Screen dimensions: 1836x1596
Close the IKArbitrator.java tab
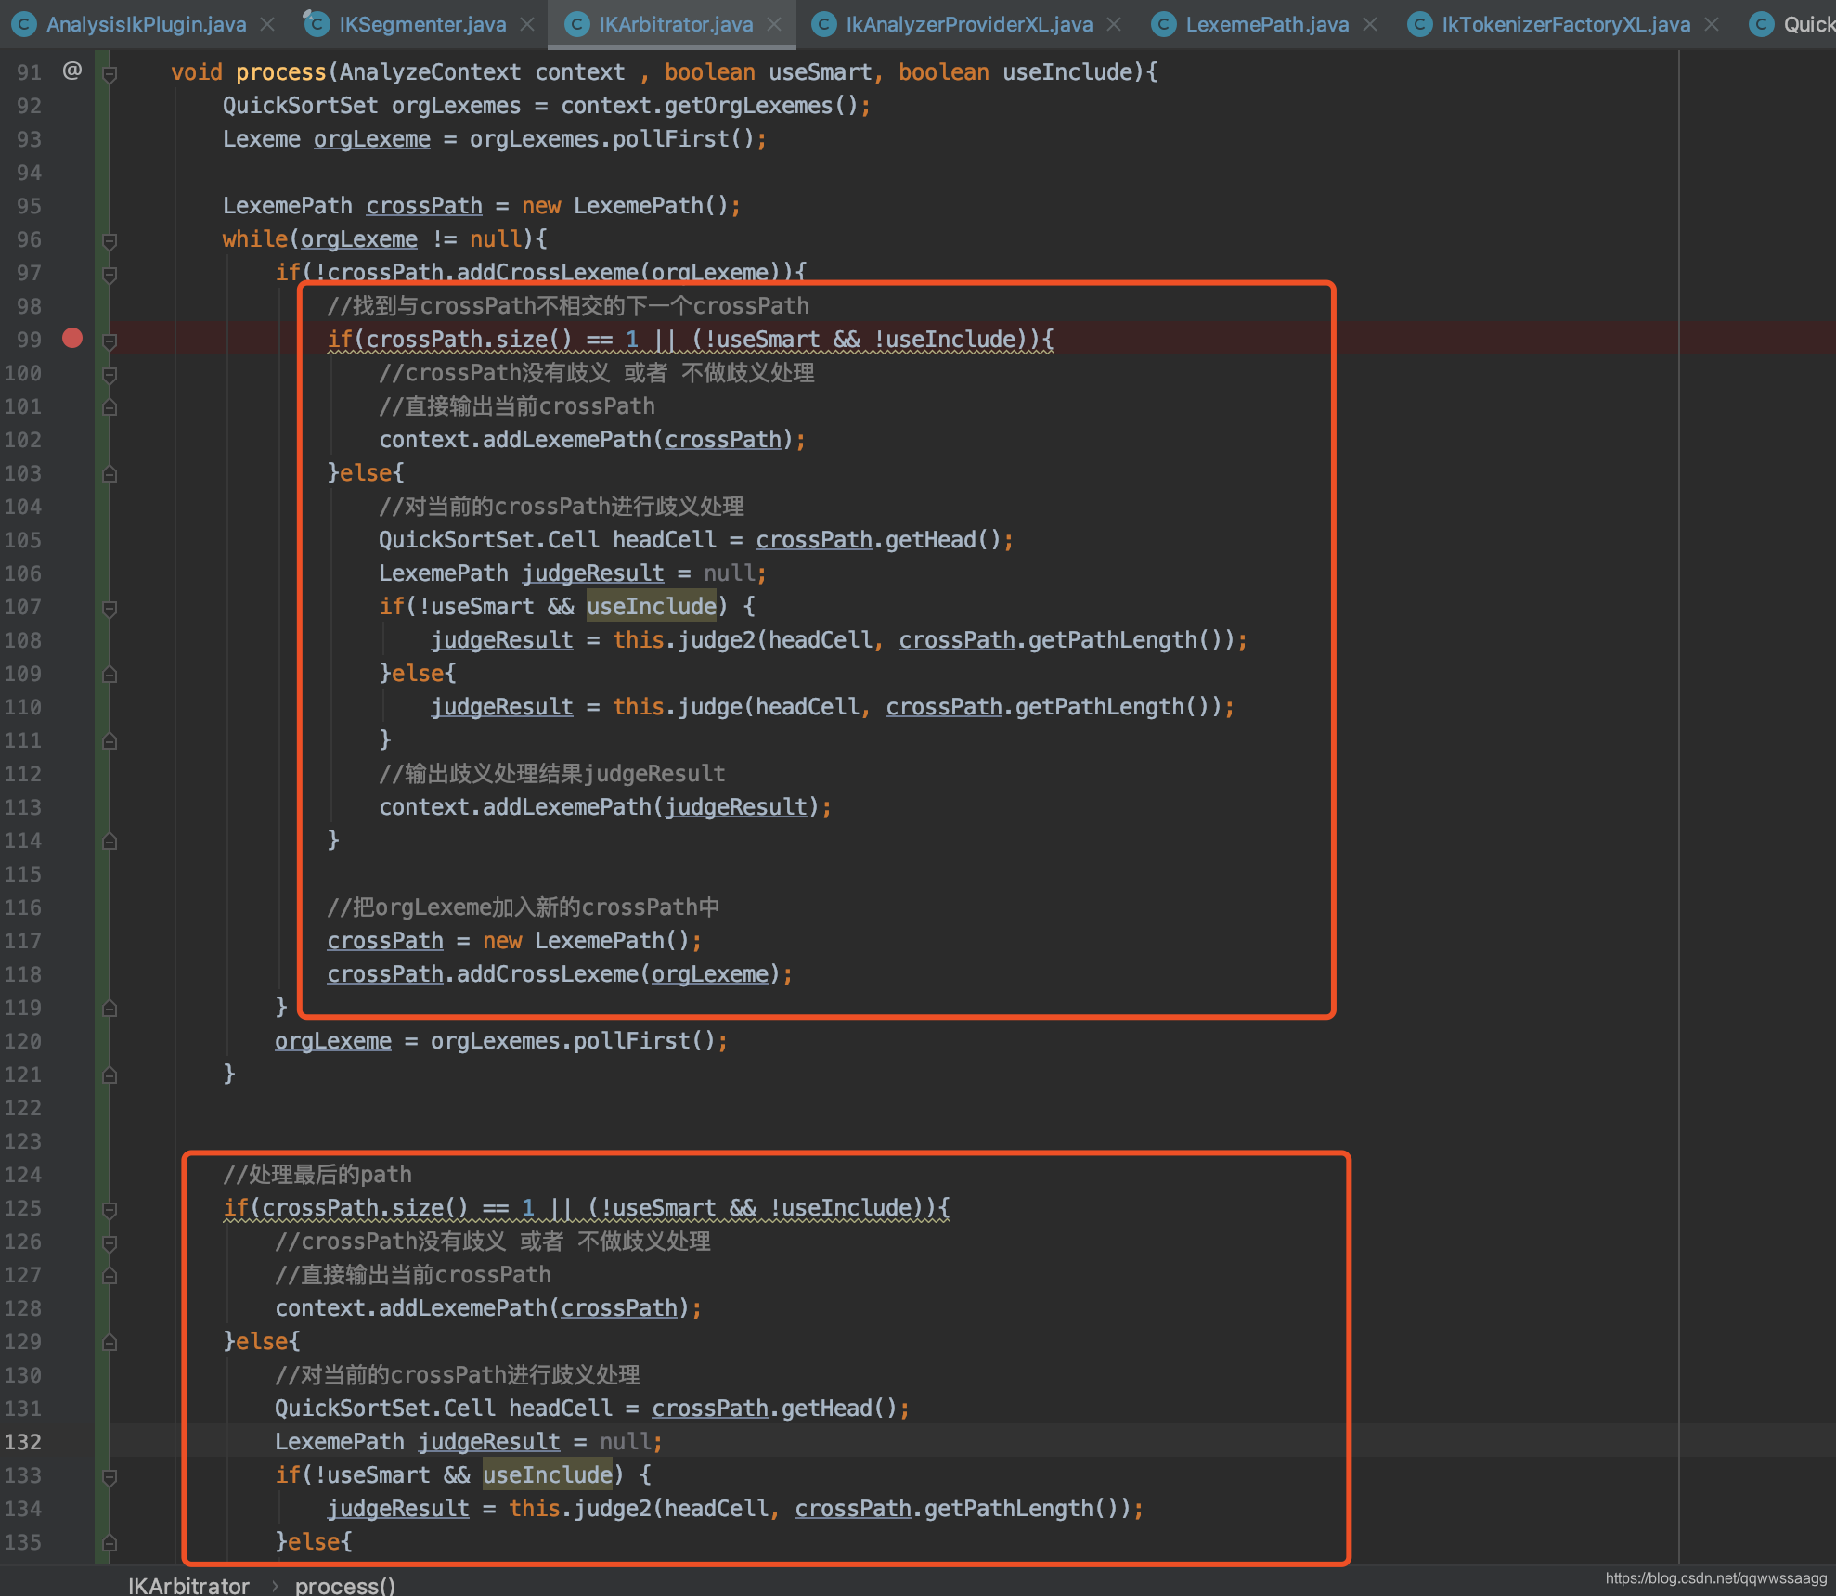[775, 24]
